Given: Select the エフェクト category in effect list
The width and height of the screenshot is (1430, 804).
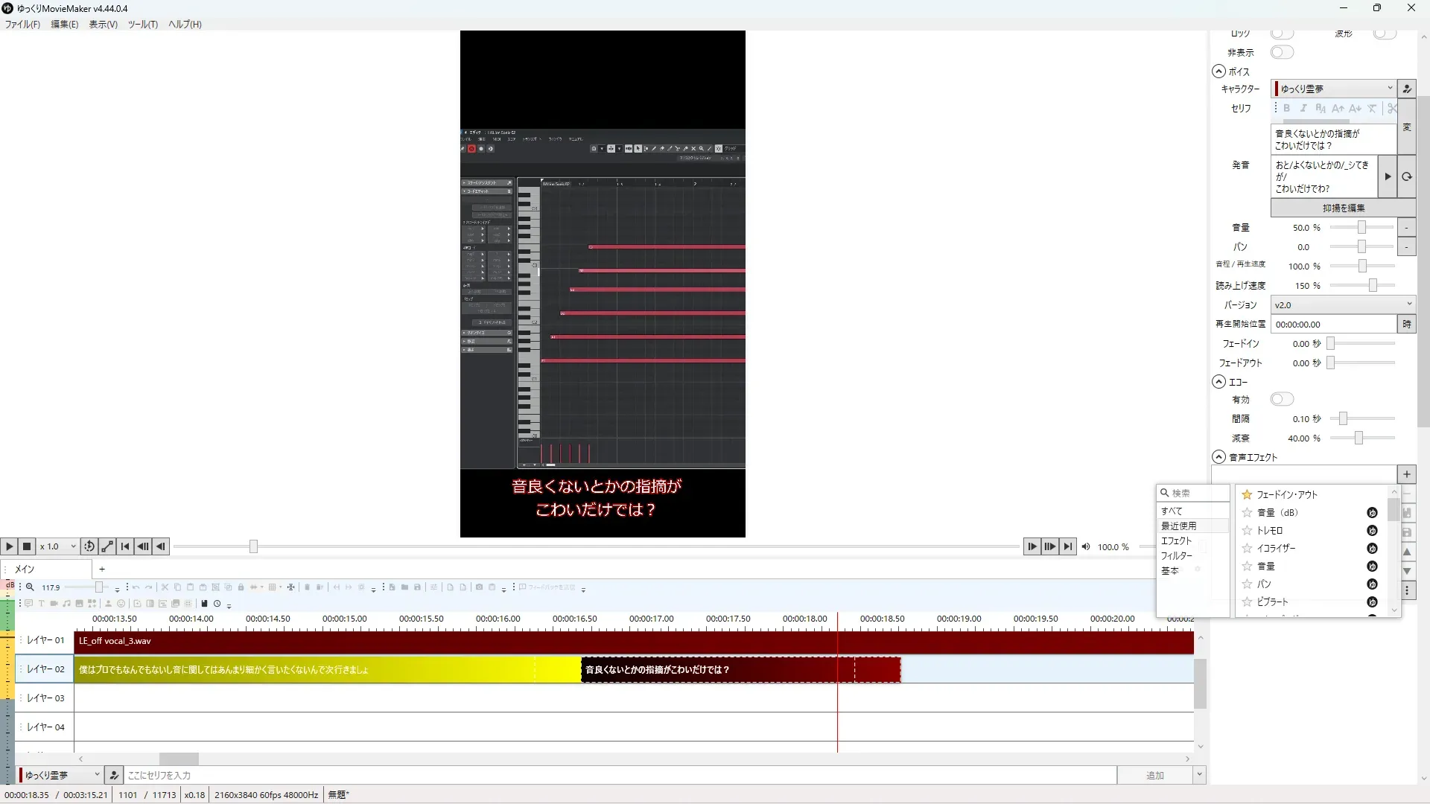Looking at the screenshot, I should click(1176, 540).
